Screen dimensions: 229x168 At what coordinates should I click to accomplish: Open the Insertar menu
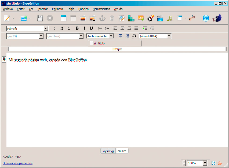tap(42, 9)
